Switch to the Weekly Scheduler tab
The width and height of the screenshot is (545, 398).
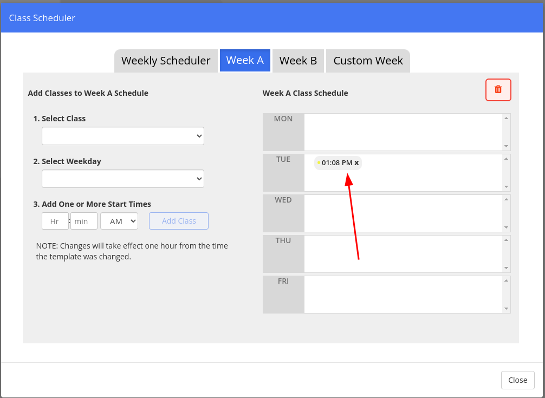tap(166, 61)
